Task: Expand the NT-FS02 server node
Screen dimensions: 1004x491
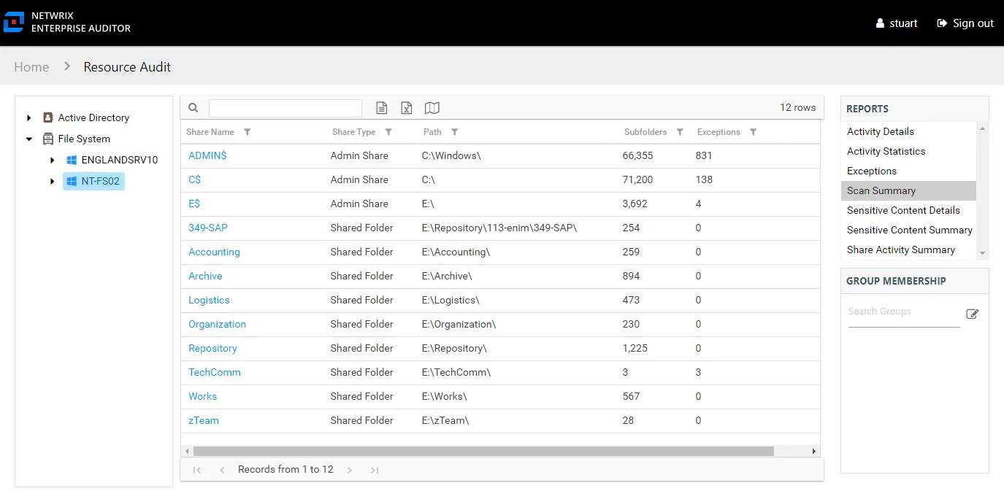Action: [53, 181]
